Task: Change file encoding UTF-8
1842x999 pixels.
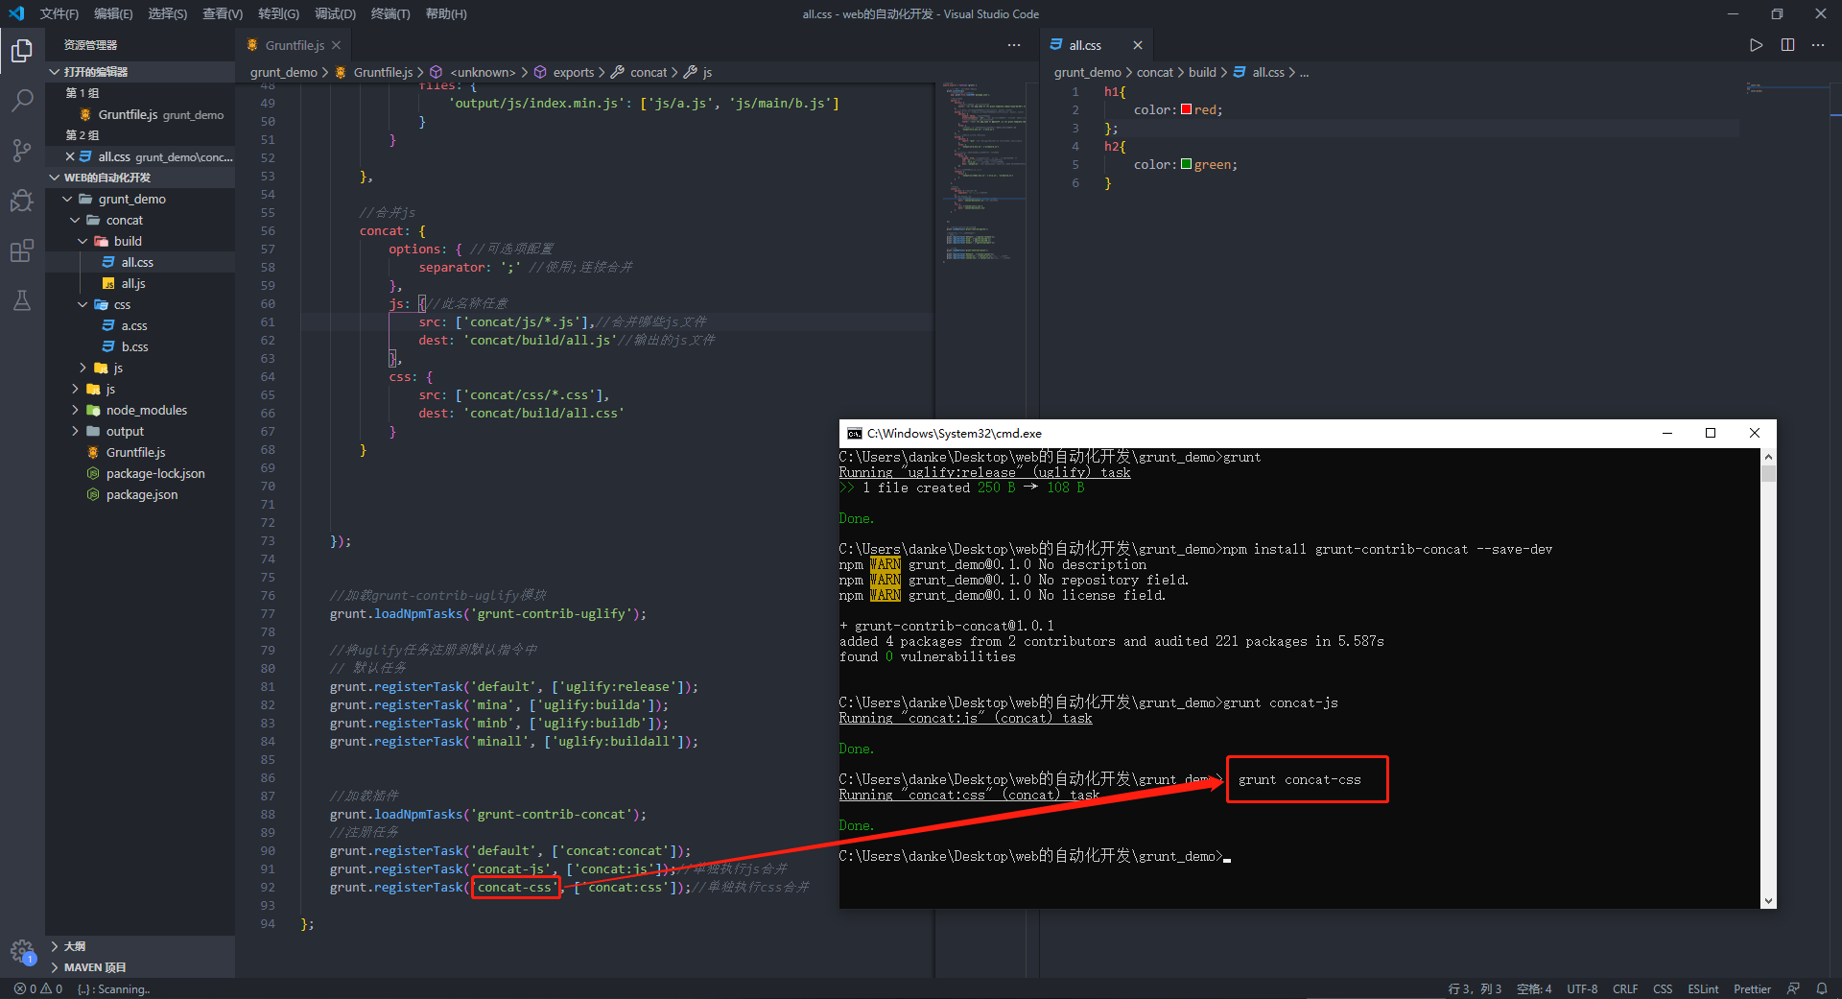Action: point(1582,988)
